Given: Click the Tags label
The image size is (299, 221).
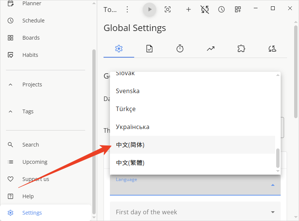Looking at the screenshot, I should point(28,111).
